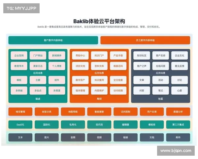Select the 产品手册 box
Screen dimensions: 198x159
[x=118, y=55]
